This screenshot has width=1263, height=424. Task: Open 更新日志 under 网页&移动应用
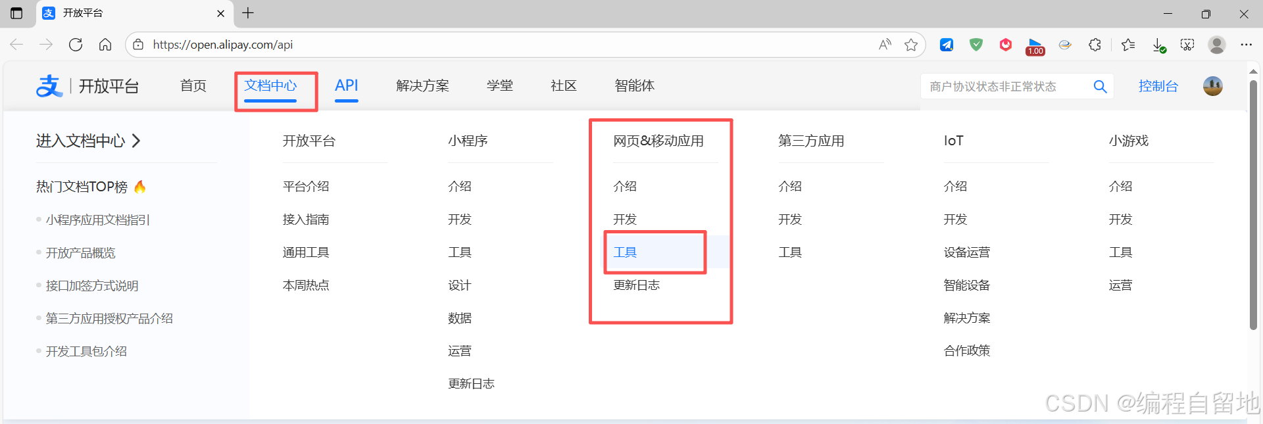pyautogui.click(x=636, y=285)
